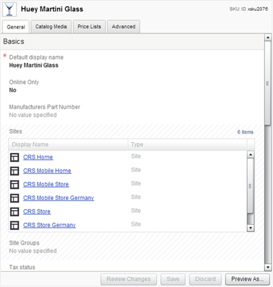Open the CRS Mobile Store link
This screenshot has height=287, width=273.
click(x=46, y=184)
